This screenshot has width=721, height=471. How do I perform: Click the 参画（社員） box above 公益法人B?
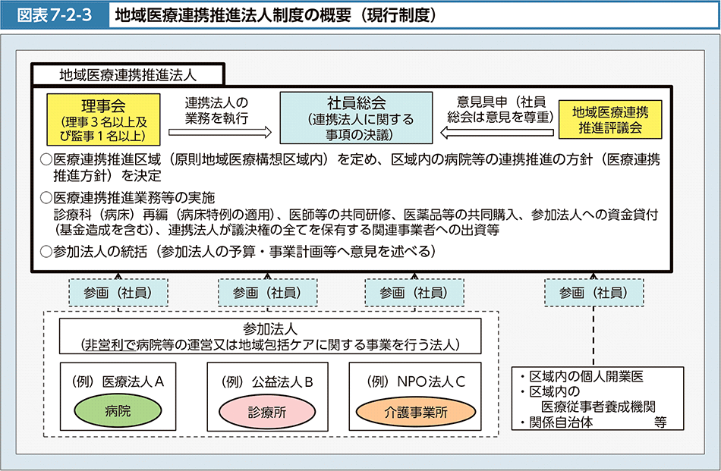(266, 292)
